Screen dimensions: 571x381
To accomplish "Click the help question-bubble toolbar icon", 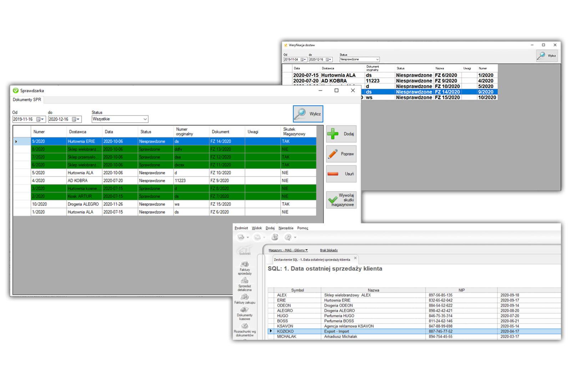I will click(288, 237).
